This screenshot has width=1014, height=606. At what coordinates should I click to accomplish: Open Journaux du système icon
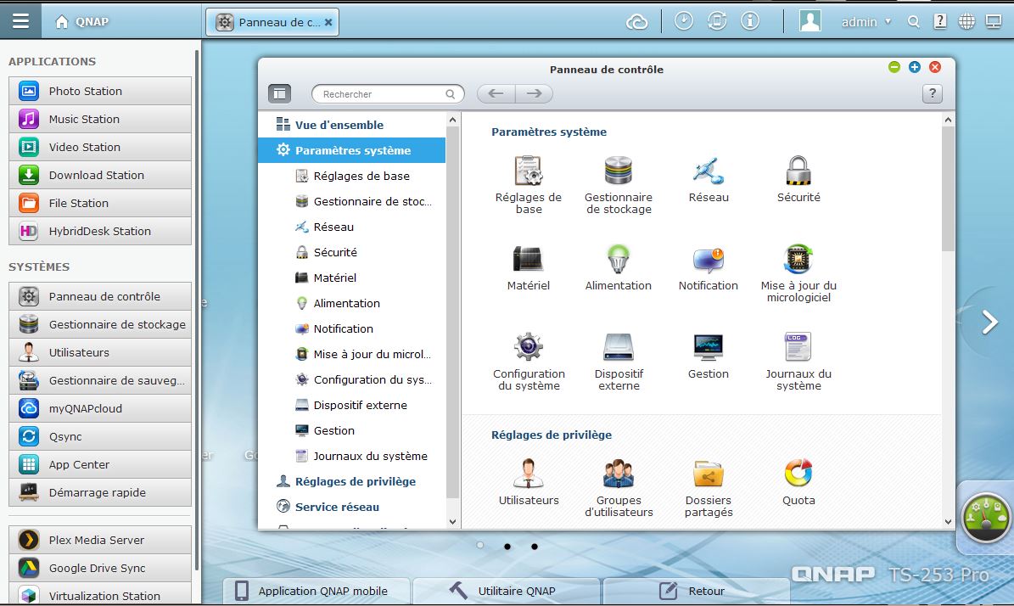pyautogui.click(x=798, y=347)
